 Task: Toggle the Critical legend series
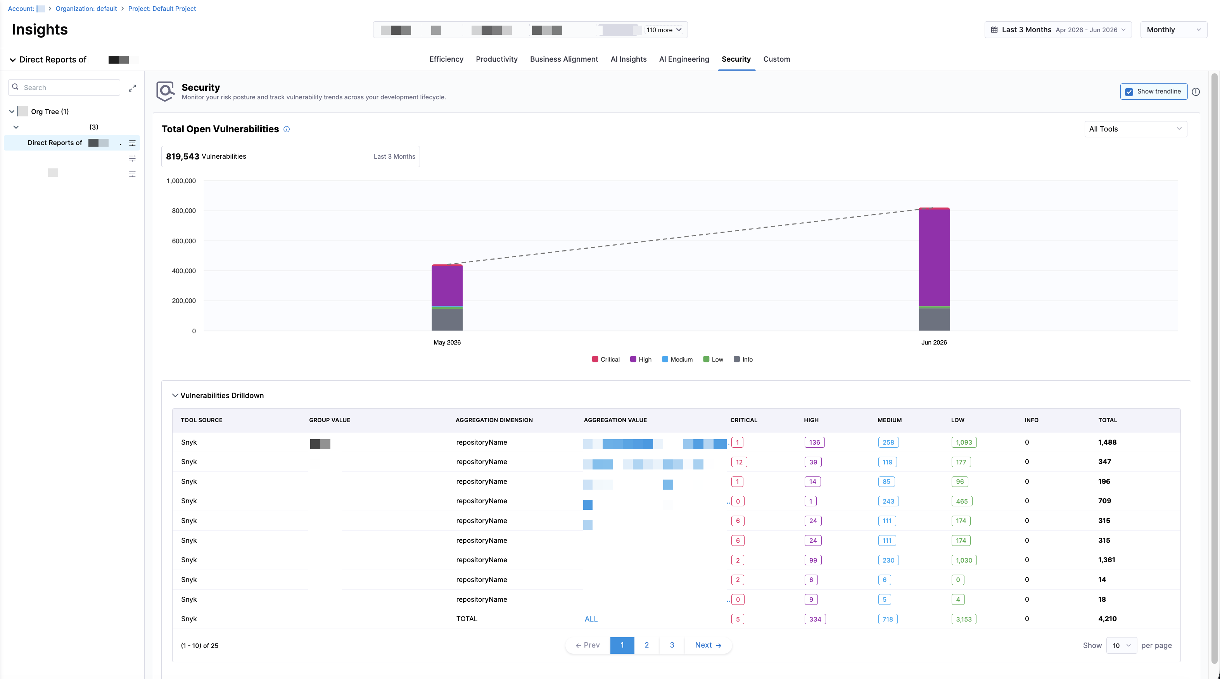tap(606, 359)
